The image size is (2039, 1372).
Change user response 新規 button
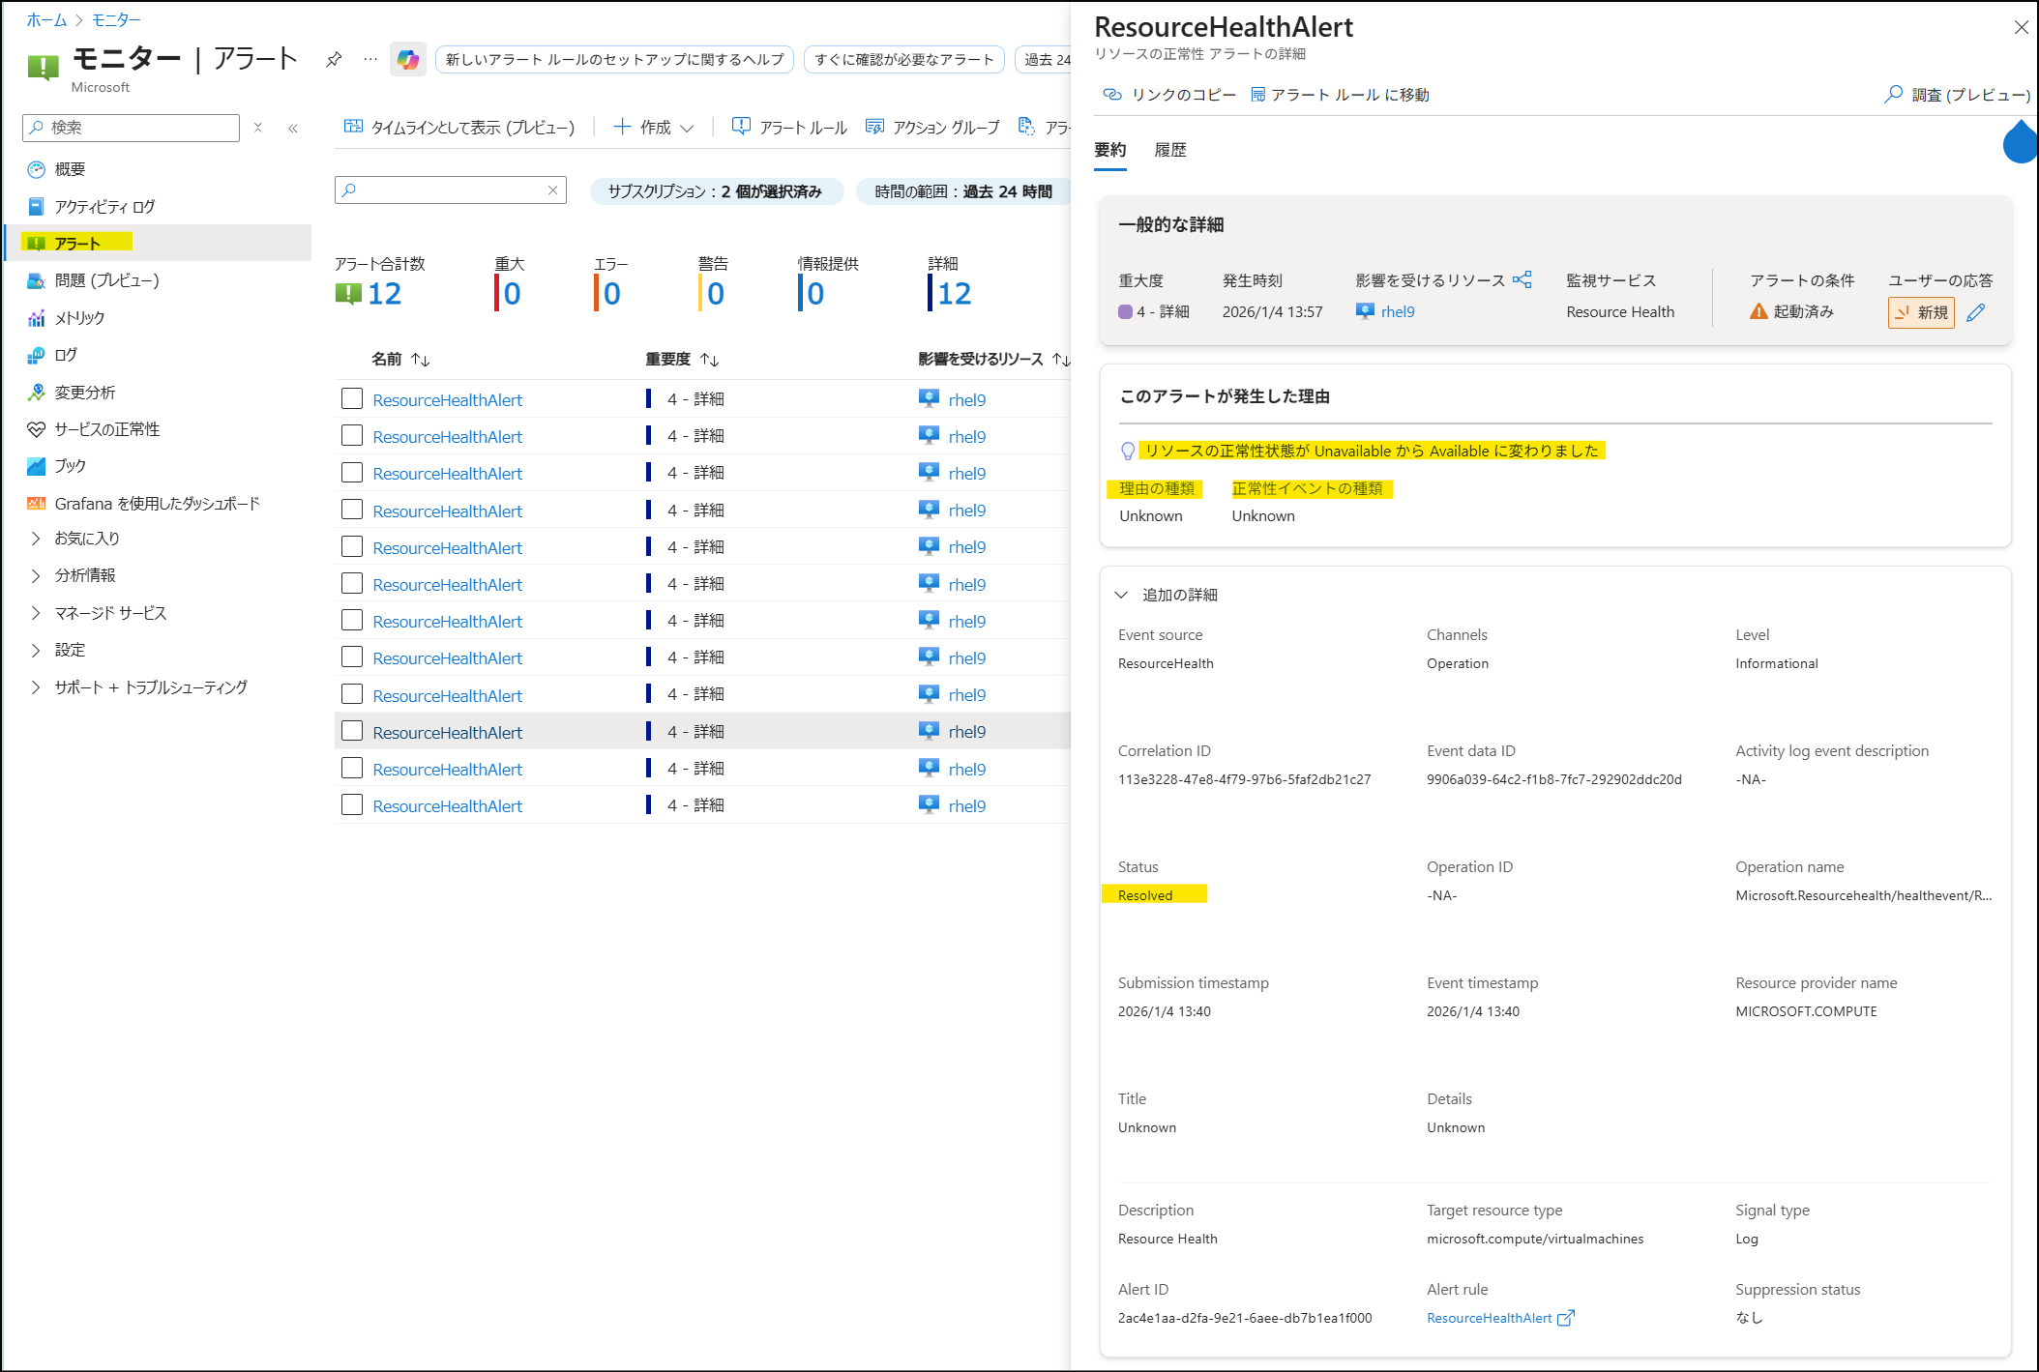[x=1921, y=312]
